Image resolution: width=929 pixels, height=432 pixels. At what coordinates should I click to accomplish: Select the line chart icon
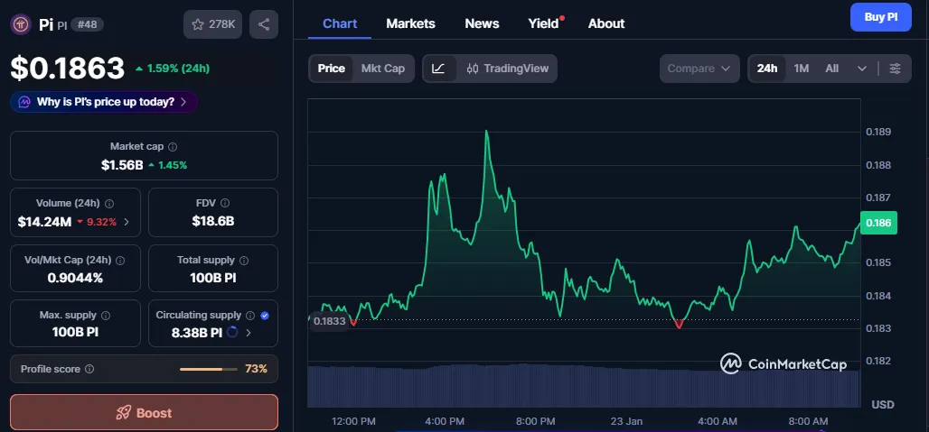[x=438, y=69]
